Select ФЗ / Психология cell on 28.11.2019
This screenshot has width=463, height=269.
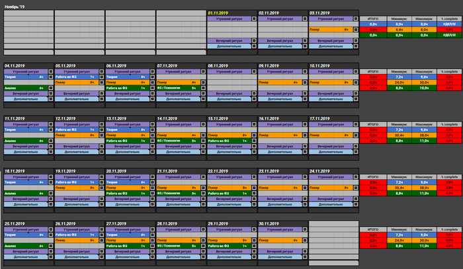(x=179, y=246)
